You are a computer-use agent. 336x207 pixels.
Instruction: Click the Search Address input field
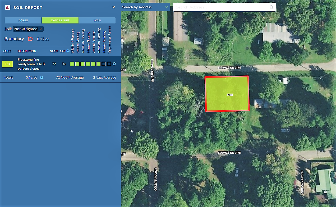221,7
